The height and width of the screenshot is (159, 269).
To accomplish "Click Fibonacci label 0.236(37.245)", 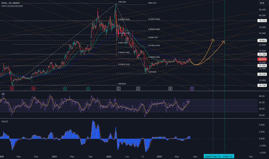I will [x=124, y=64].
